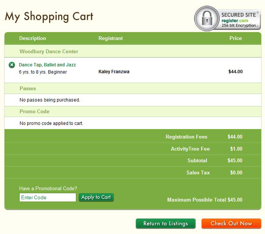Viewport: 265px width, 234px height.
Task: Focus the Enter Code promo field
Action: 48,197
